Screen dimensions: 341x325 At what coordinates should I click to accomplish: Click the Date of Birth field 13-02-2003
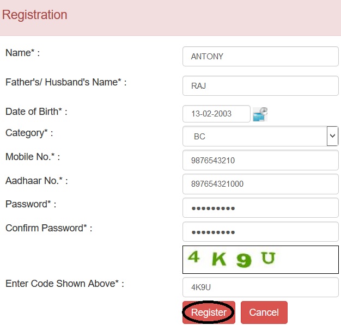[216, 114]
